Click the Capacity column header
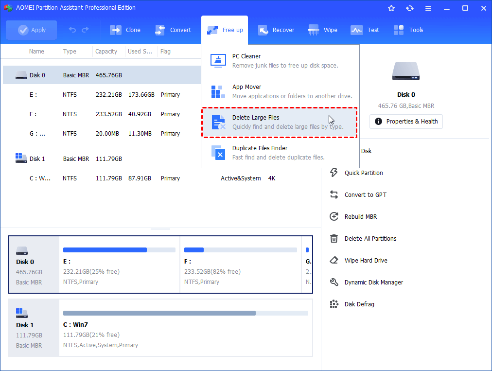The height and width of the screenshot is (371, 492). (106, 52)
